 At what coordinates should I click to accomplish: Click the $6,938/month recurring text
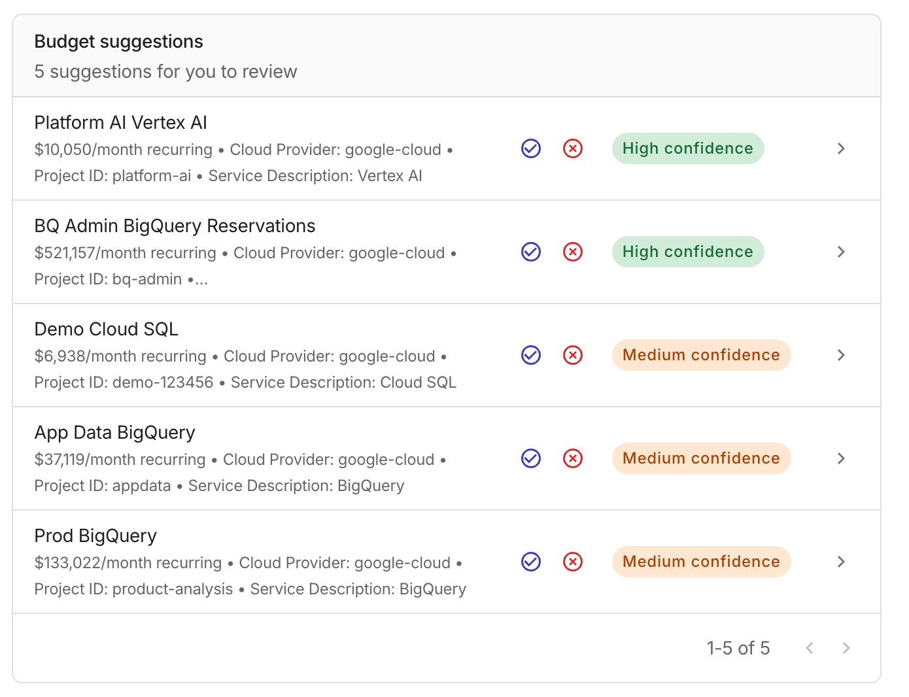(120, 356)
